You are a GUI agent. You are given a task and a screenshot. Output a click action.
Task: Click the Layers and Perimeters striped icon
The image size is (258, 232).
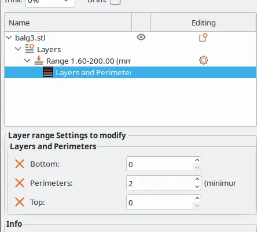48,72
